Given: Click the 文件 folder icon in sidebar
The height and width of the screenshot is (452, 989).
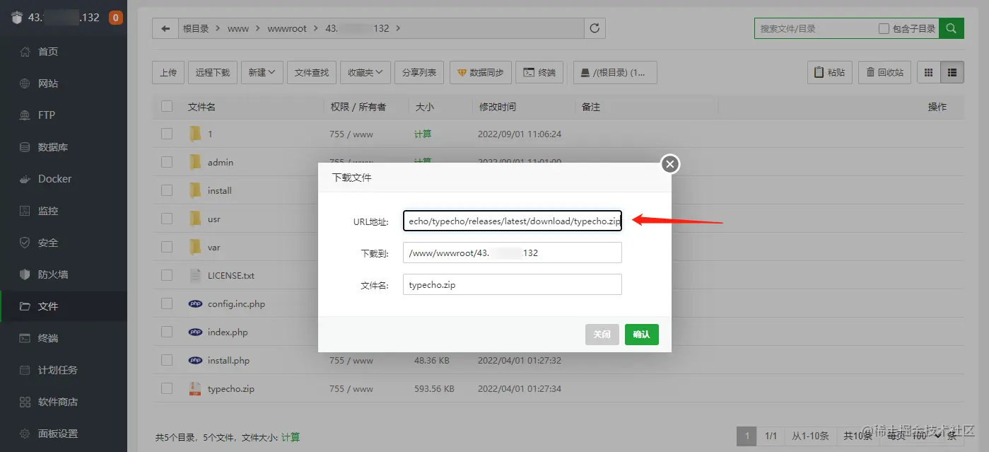Looking at the screenshot, I should click(x=25, y=306).
